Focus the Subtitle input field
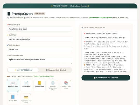140x105 pixels. coord(39,39)
